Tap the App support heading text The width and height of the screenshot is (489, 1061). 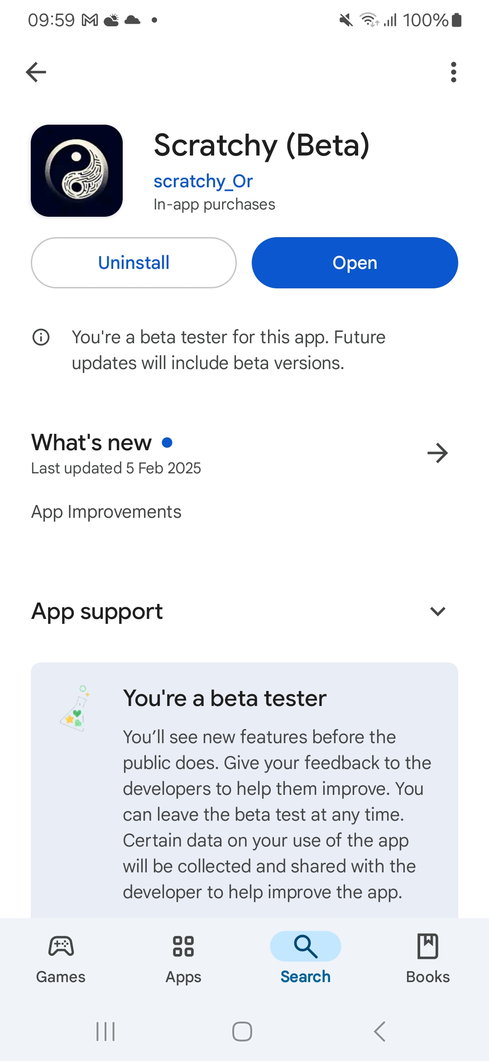click(x=97, y=611)
